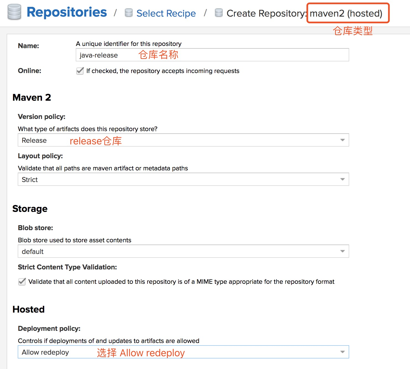The image size is (410, 369).
Task: Click the Version policy dropdown arrow
Action: [x=343, y=140]
